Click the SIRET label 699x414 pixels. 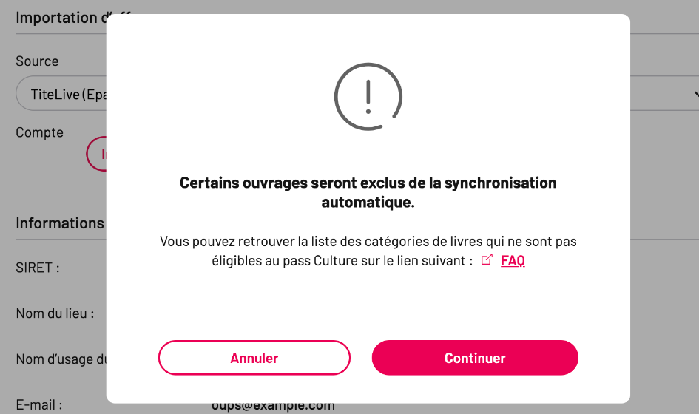[x=38, y=268]
